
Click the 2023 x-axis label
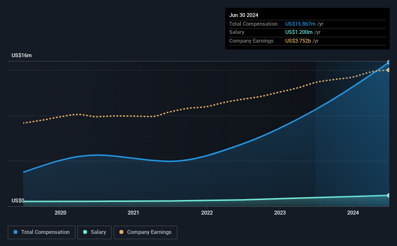pyautogui.click(x=280, y=213)
